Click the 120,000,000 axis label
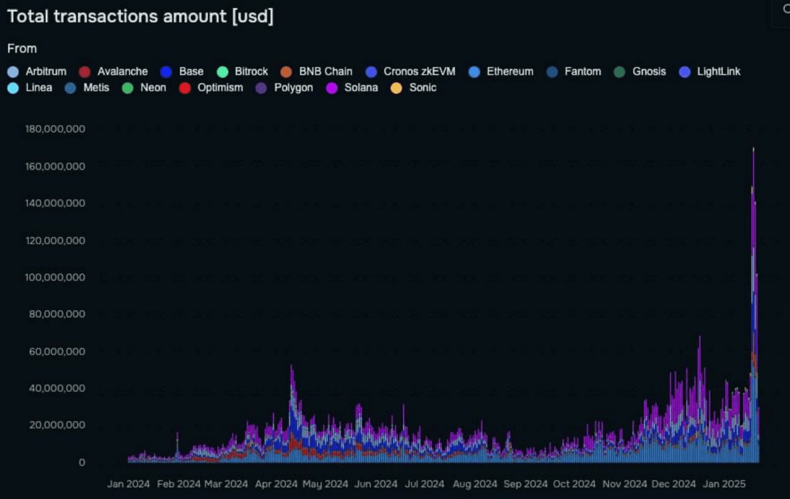Viewport: 790px width, 499px height. (x=55, y=240)
